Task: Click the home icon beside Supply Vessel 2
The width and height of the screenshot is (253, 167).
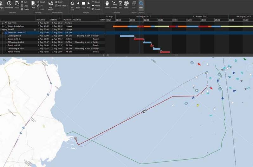Action: [35, 30]
